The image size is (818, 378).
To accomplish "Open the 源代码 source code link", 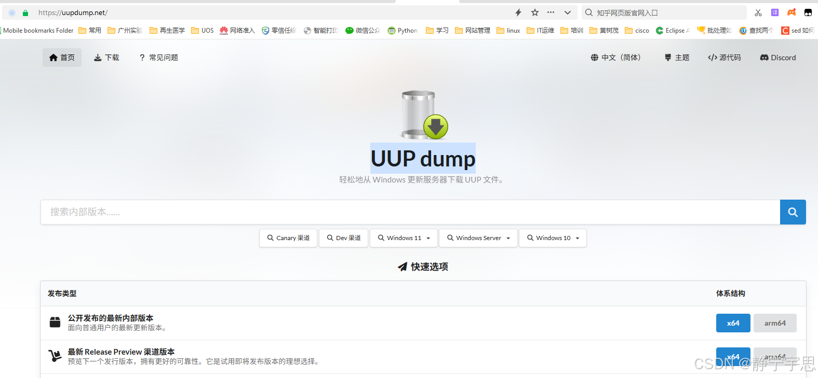I will [725, 58].
